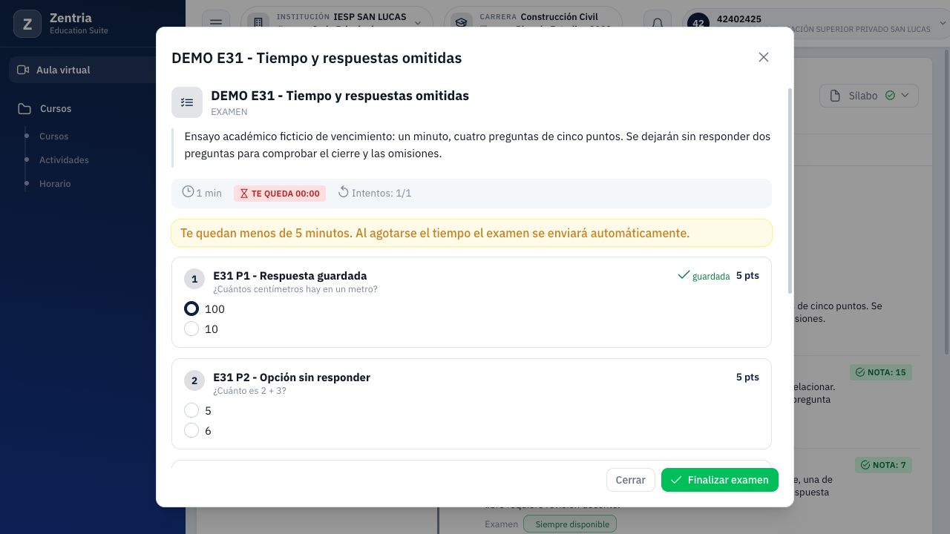Image resolution: width=950 pixels, height=534 pixels.
Task: Click the dialog vertical scrollbar
Action: (x=790, y=190)
